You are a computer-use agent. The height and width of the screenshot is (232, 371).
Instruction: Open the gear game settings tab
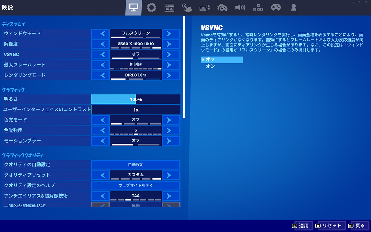pos(151,8)
